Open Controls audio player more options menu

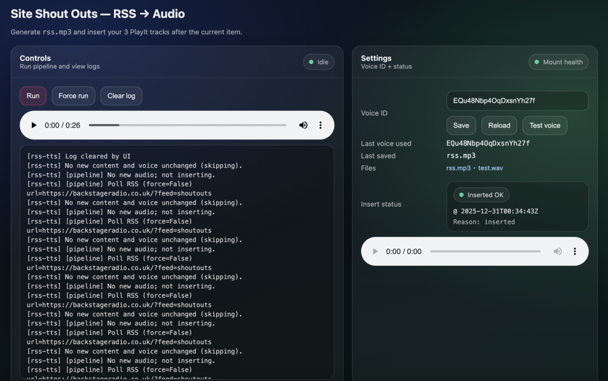click(x=321, y=125)
